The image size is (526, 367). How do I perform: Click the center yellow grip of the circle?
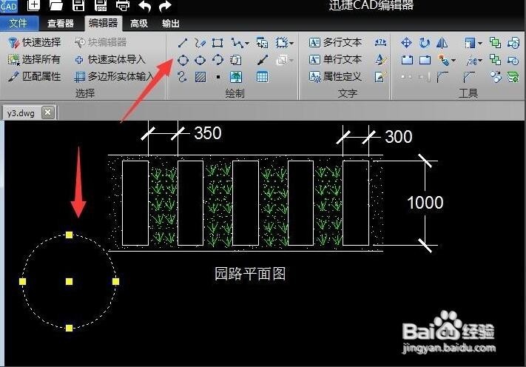coord(69,281)
